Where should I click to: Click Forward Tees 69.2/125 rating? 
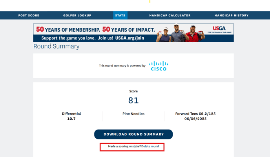tap(195, 114)
